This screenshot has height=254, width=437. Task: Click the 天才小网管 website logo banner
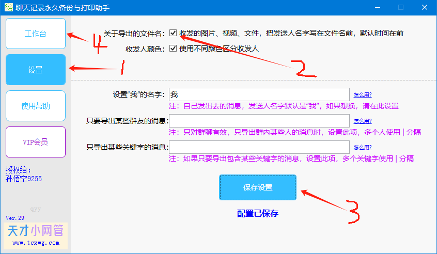(36, 235)
